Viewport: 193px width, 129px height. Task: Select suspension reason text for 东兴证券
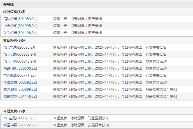[77, 33]
